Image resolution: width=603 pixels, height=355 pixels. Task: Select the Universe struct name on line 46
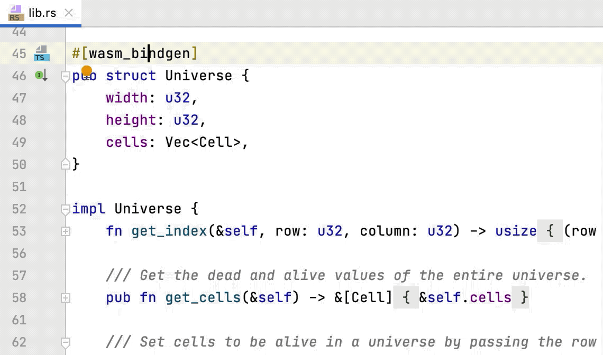[x=198, y=76]
